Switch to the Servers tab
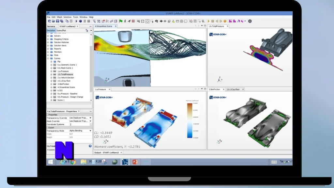 coord(51,26)
